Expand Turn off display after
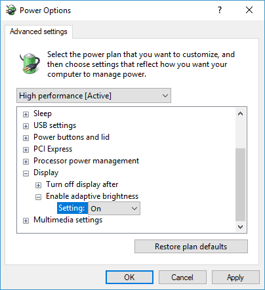Image resolution: width=265 pixels, height=290 pixels. [x=38, y=186]
